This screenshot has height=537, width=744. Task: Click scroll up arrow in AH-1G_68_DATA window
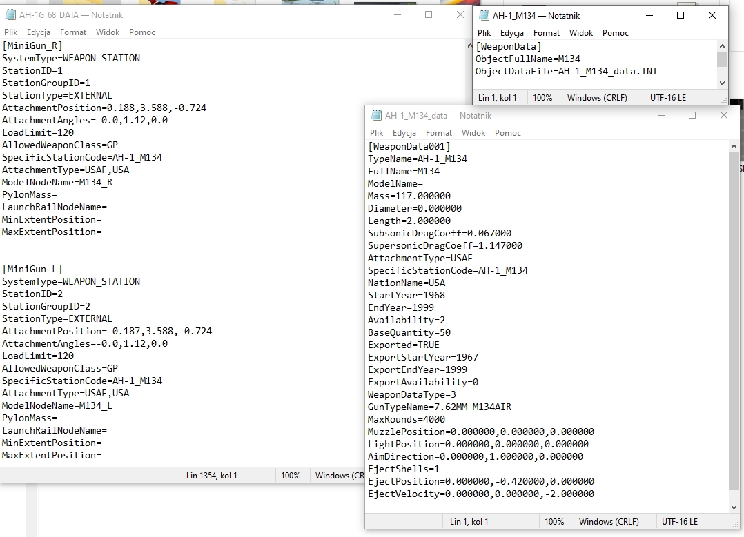470,45
